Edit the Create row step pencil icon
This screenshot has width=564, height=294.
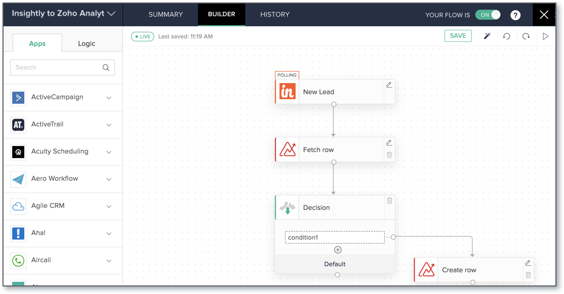(x=528, y=263)
